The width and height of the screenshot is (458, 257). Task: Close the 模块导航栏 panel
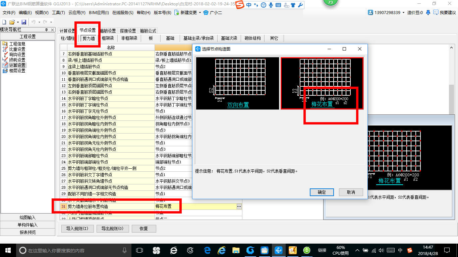53,30
